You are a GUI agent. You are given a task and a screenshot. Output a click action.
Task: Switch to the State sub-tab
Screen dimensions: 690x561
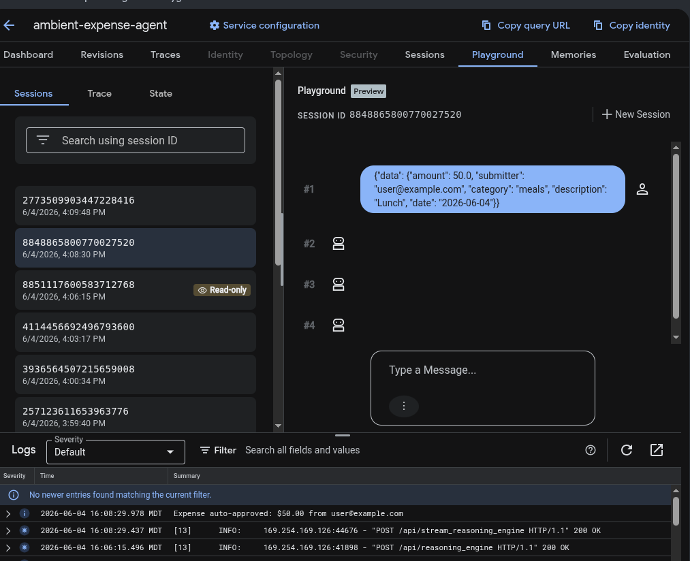click(x=161, y=93)
